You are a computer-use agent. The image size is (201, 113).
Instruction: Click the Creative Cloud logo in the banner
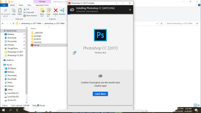coord(72,10)
